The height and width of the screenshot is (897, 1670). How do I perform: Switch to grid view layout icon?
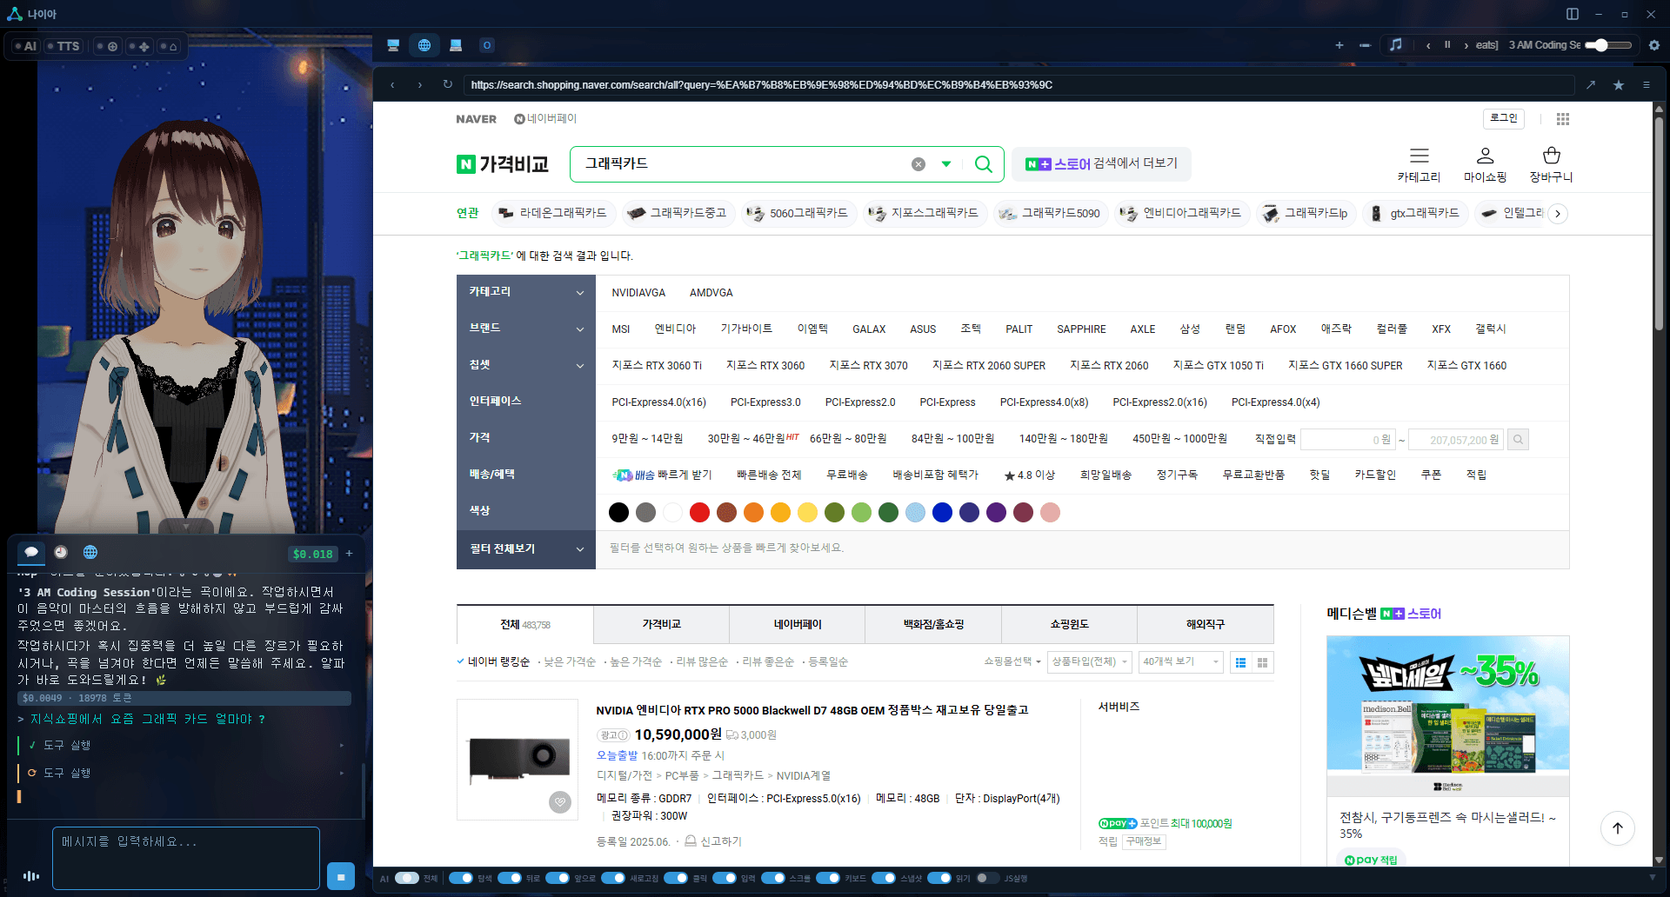pyautogui.click(x=1262, y=662)
